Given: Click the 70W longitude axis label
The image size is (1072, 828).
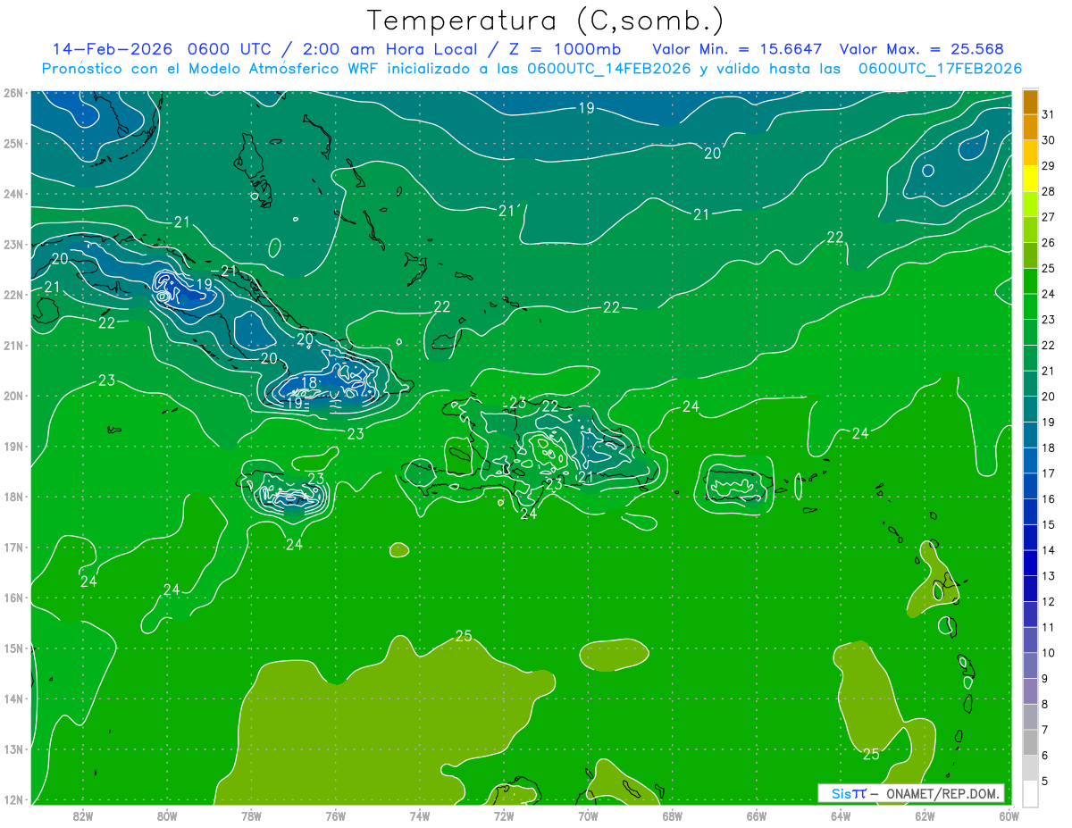Looking at the screenshot, I should (x=588, y=815).
